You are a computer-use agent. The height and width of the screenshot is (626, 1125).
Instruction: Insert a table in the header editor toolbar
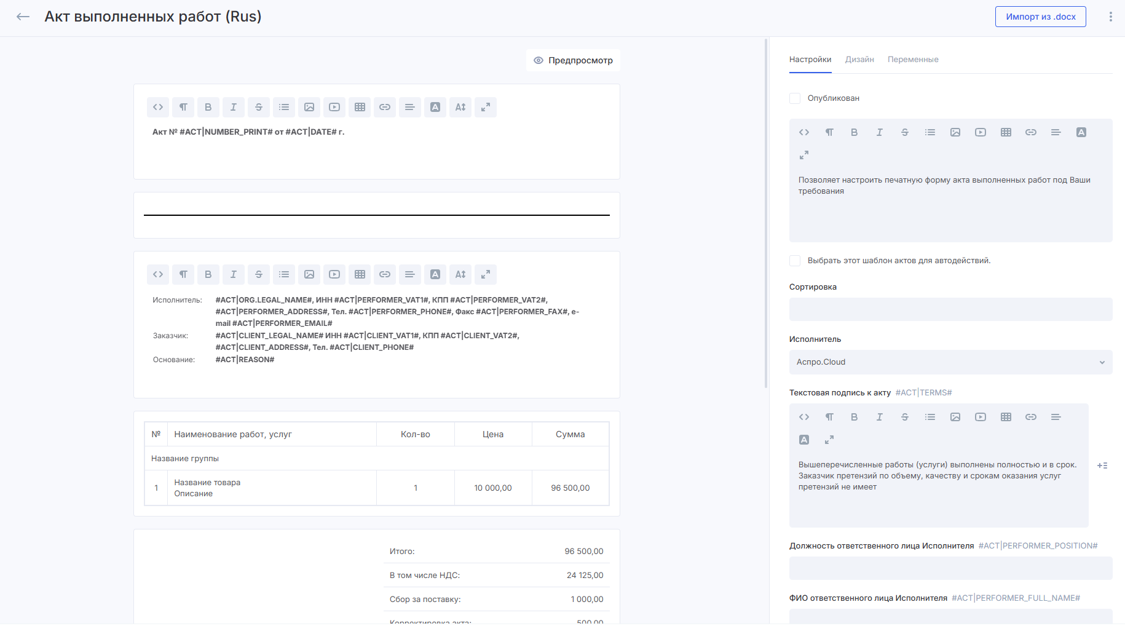tap(360, 107)
